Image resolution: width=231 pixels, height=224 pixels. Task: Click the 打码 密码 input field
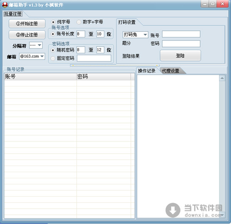[x=181, y=44]
